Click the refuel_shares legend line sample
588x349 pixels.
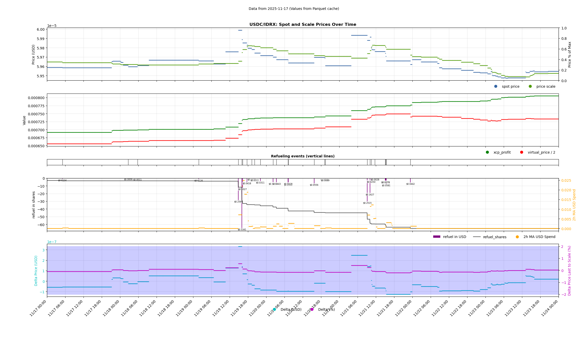[477, 237]
